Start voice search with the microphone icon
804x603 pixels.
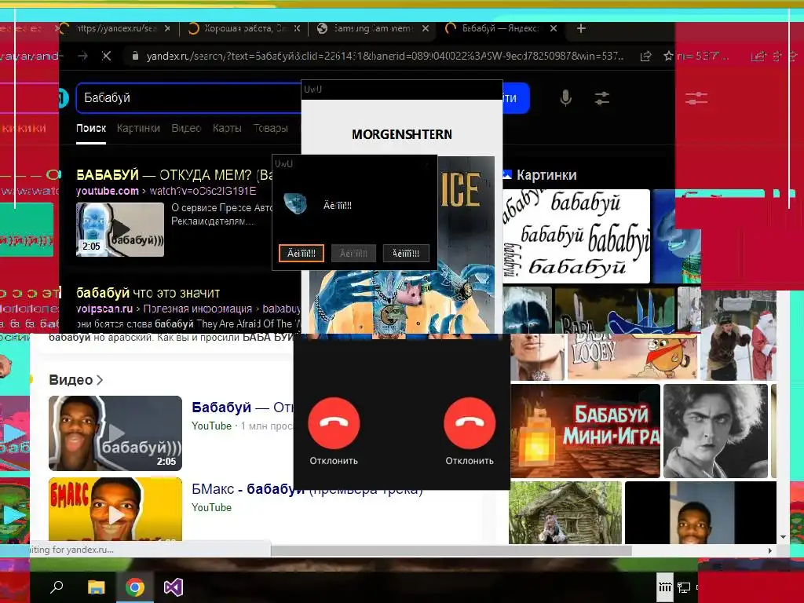pyautogui.click(x=565, y=97)
